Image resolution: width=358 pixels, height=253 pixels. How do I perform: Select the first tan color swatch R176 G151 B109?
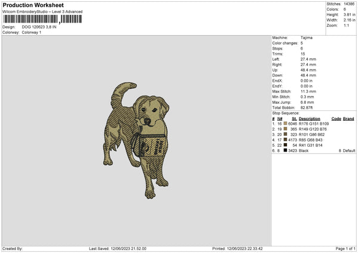click(286, 124)
